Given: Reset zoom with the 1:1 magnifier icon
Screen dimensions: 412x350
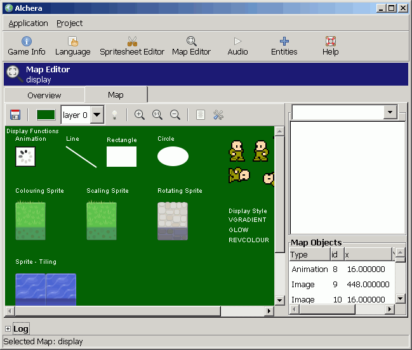Looking at the screenshot, I should tap(157, 115).
